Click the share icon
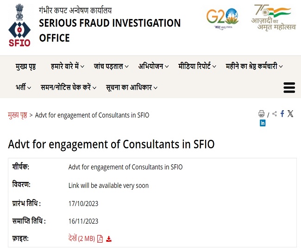 275,114
